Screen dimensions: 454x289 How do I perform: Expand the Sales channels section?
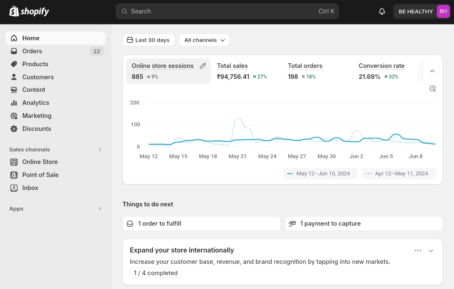(x=100, y=149)
